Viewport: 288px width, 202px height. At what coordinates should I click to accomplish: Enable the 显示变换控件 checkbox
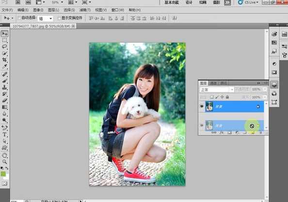(59, 18)
